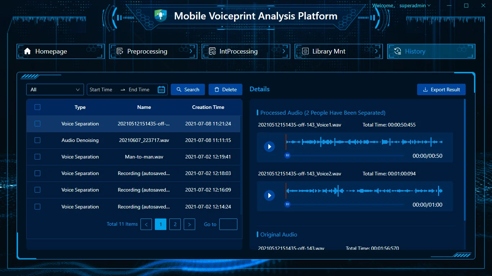
Task: Click the Voice1 audio progress slider handle
Action: pyautogui.click(x=287, y=156)
